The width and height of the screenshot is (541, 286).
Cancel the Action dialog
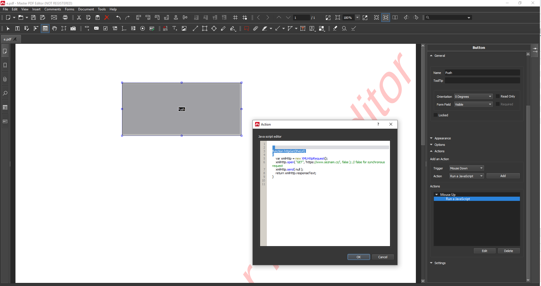(383, 257)
